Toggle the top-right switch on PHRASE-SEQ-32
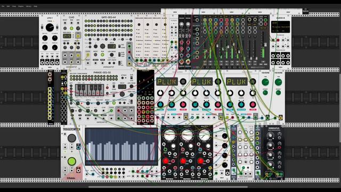This screenshot has height=192, width=341. tap(132, 78)
